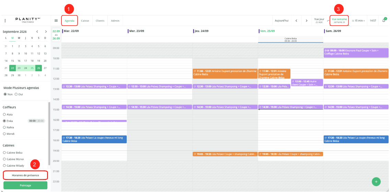The height and width of the screenshot is (193, 390).
Task: Click Septembre 2026 month title
Action: [x=14, y=32]
